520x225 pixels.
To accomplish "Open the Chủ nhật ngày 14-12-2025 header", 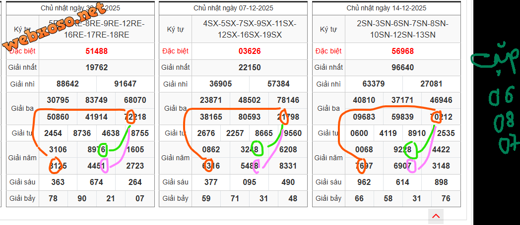I will [x=386, y=8].
